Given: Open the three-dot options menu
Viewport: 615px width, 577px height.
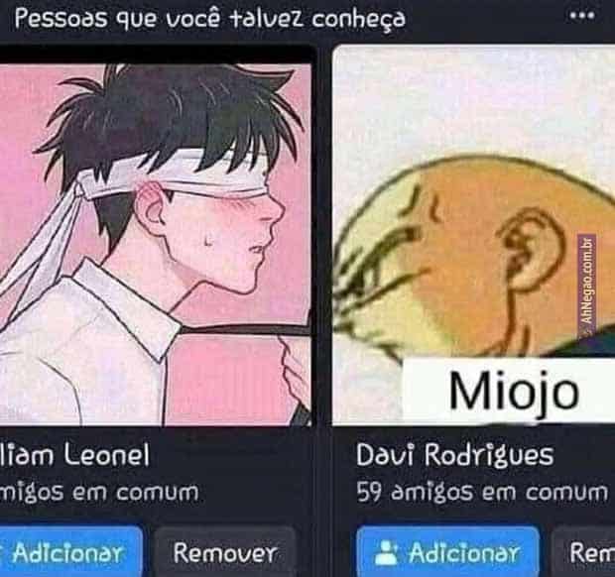Looking at the screenshot, I should 582,16.
